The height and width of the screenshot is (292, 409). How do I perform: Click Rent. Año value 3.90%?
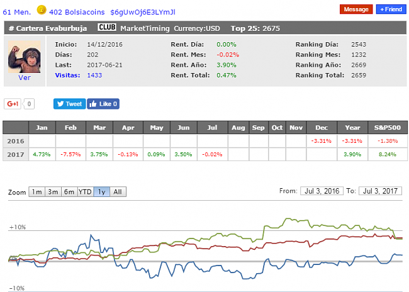227,65
